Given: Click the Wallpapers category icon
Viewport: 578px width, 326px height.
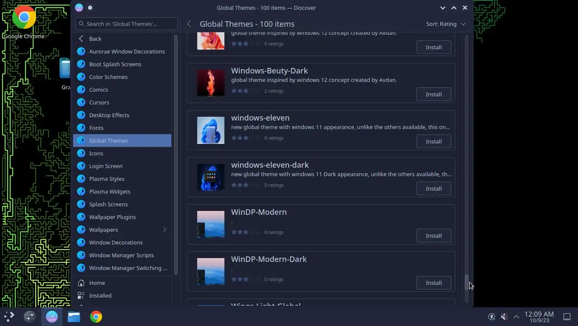Looking at the screenshot, I should pyautogui.click(x=81, y=230).
